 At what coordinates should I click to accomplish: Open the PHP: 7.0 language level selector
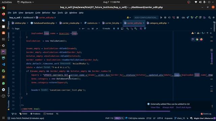tap(109, 118)
